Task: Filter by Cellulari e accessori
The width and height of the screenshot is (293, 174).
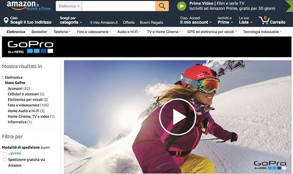Action: (26, 94)
